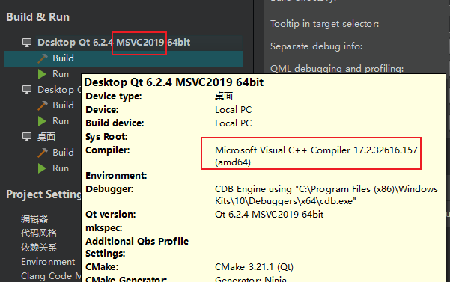Click hammer icon under 桌面 kit
450x282 pixels.
43,152
